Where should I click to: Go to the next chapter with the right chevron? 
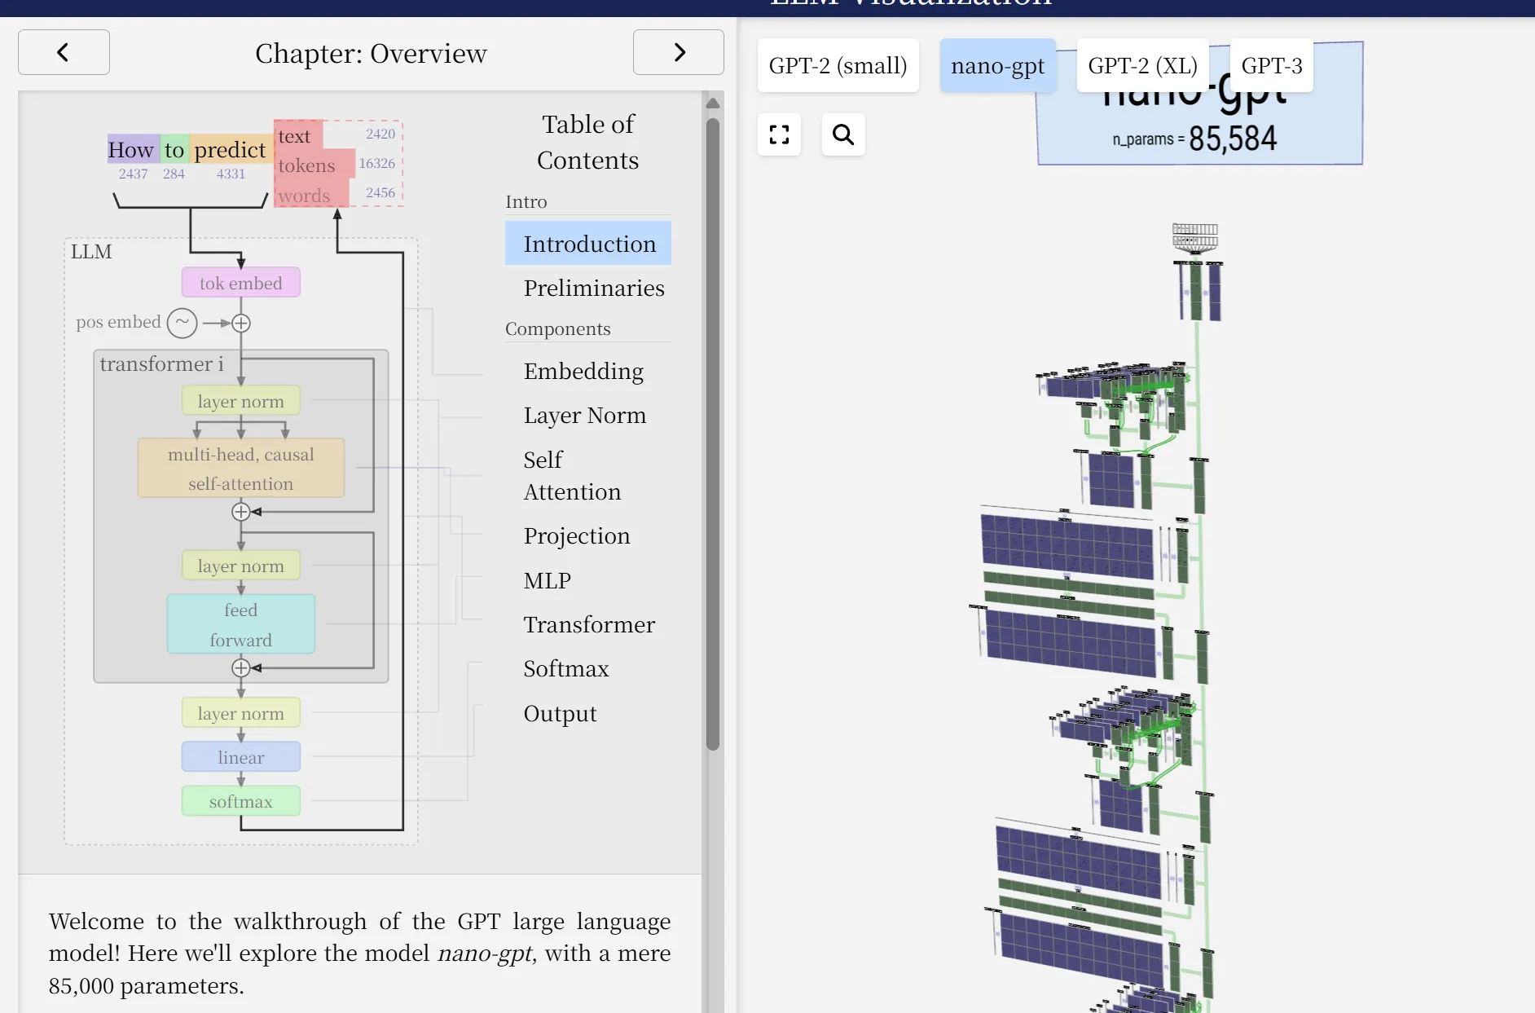pyautogui.click(x=679, y=52)
